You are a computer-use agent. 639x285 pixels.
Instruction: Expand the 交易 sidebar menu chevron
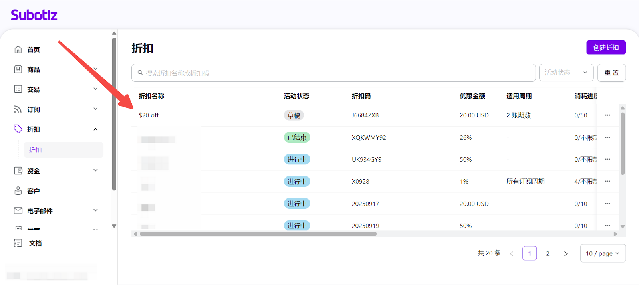pyautogui.click(x=95, y=89)
